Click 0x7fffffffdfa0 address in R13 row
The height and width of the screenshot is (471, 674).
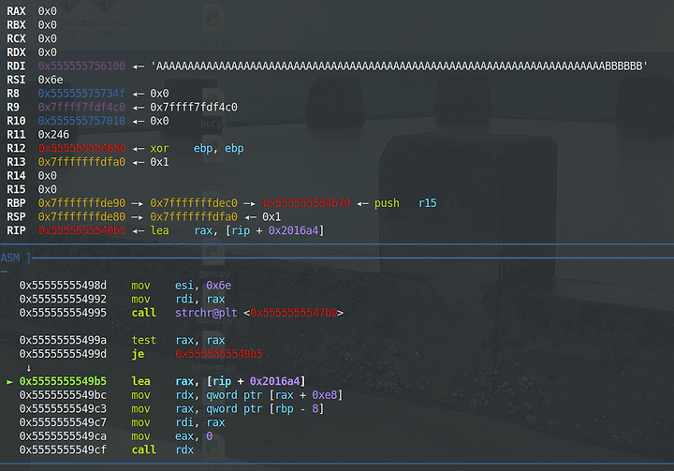81,162
